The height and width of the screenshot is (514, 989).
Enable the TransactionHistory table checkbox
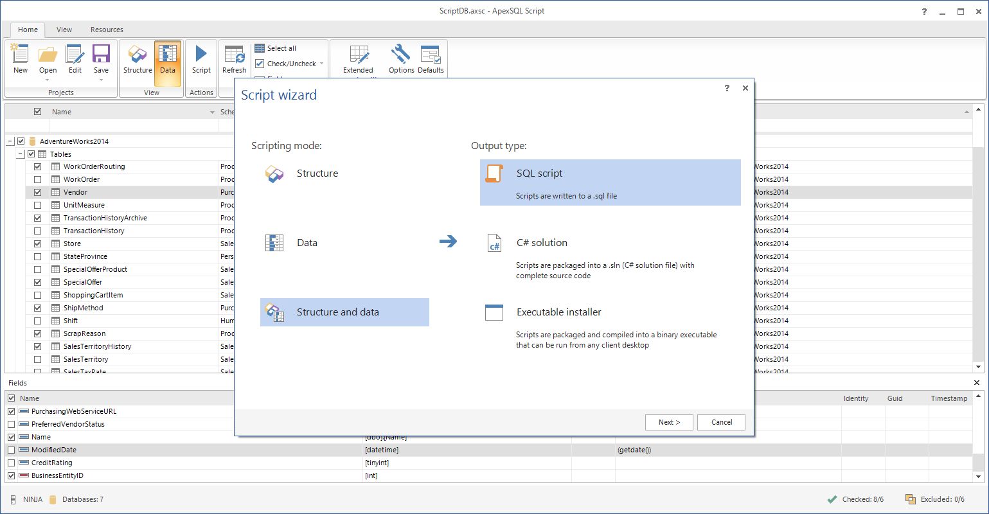pyautogui.click(x=37, y=230)
